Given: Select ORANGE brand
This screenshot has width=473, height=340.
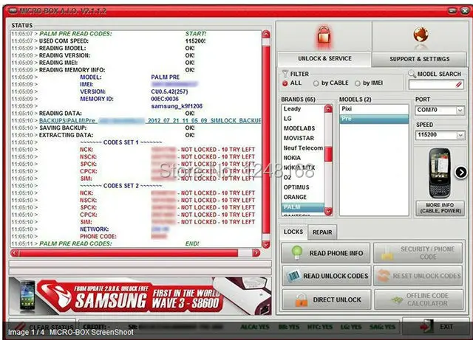Looking at the screenshot, I should (x=303, y=197).
